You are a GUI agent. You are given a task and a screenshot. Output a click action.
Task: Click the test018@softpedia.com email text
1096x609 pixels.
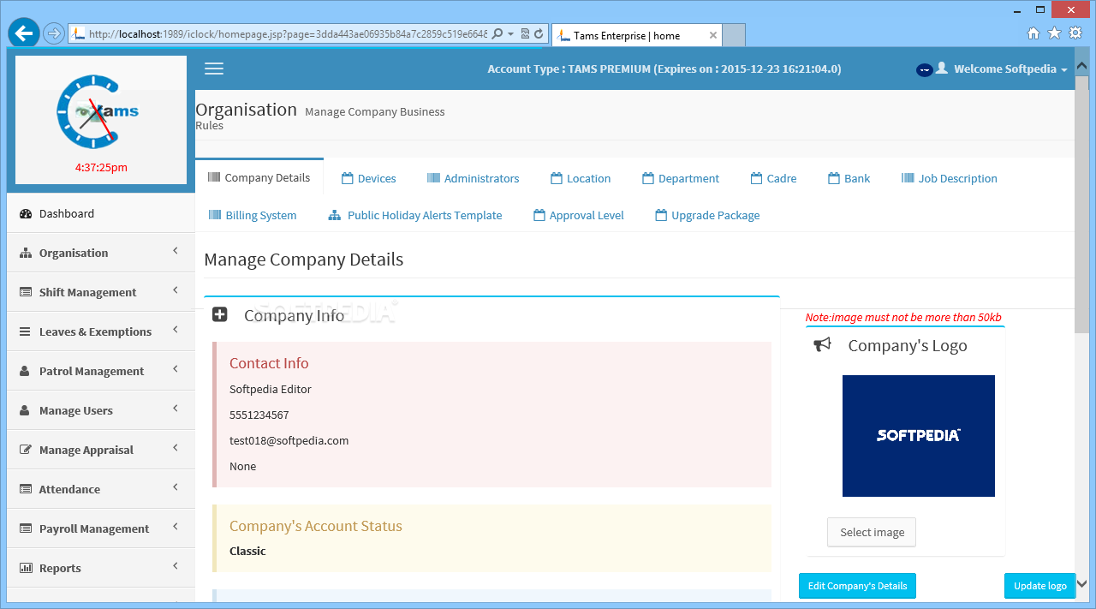(x=289, y=440)
